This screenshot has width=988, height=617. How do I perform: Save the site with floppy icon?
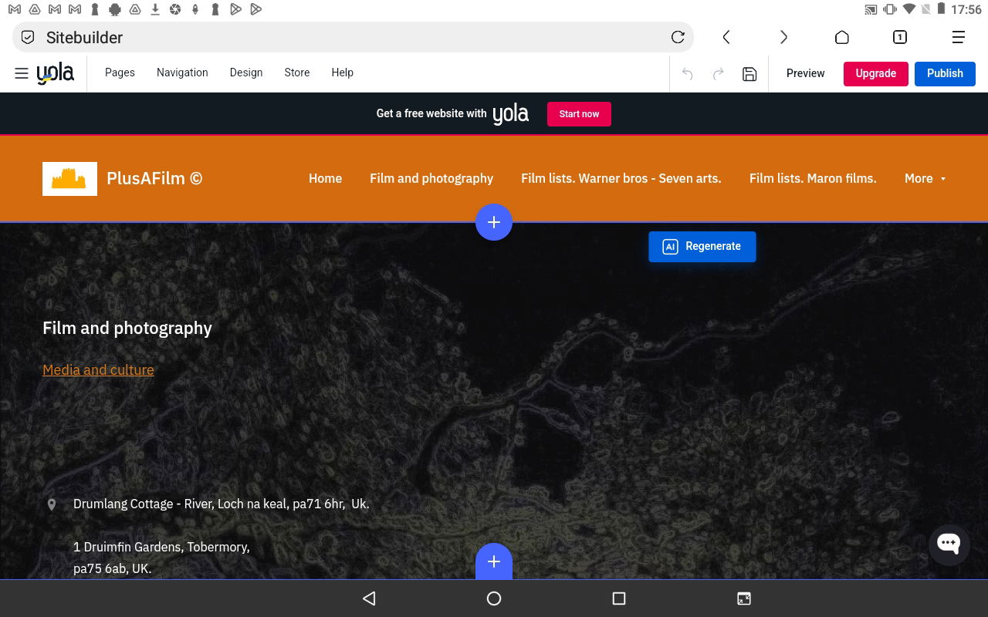[749, 74]
